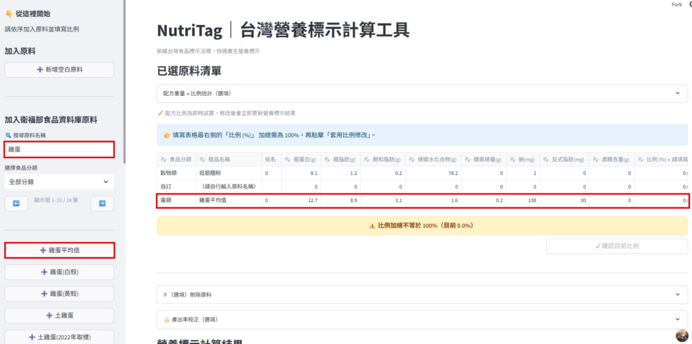Sort by the 食品分類 column header
Viewport: 692px width, 344px height.
[x=176, y=159]
